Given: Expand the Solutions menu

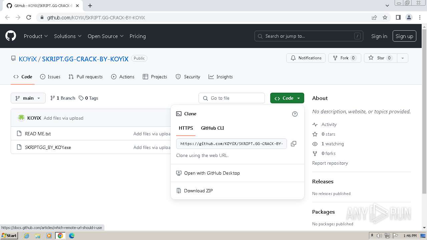Looking at the screenshot, I should pos(68,36).
